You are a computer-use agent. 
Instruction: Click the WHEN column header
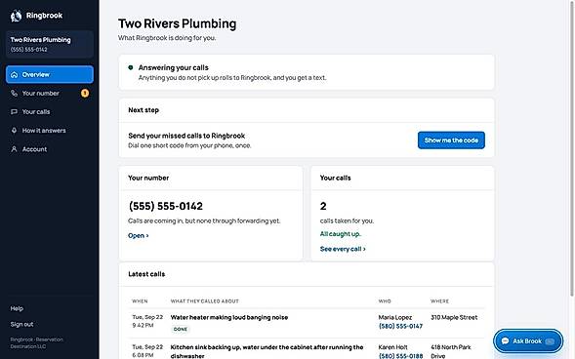pyautogui.click(x=140, y=301)
